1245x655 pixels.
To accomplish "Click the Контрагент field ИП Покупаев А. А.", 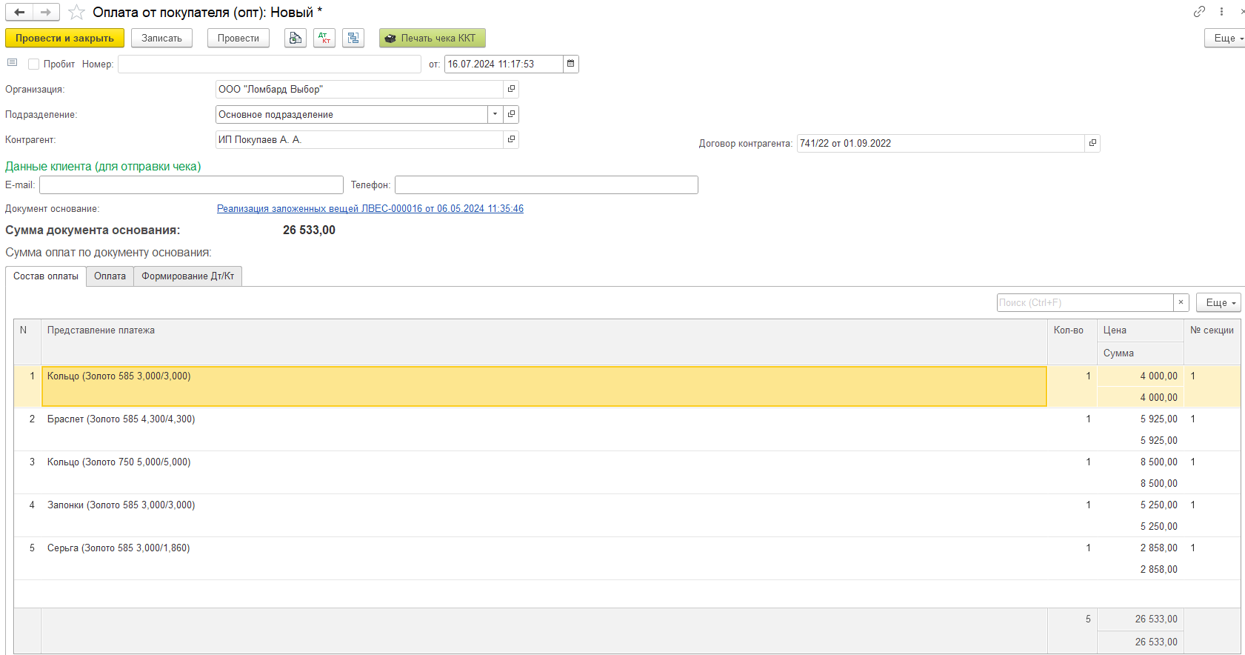I will (x=359, y=139).
